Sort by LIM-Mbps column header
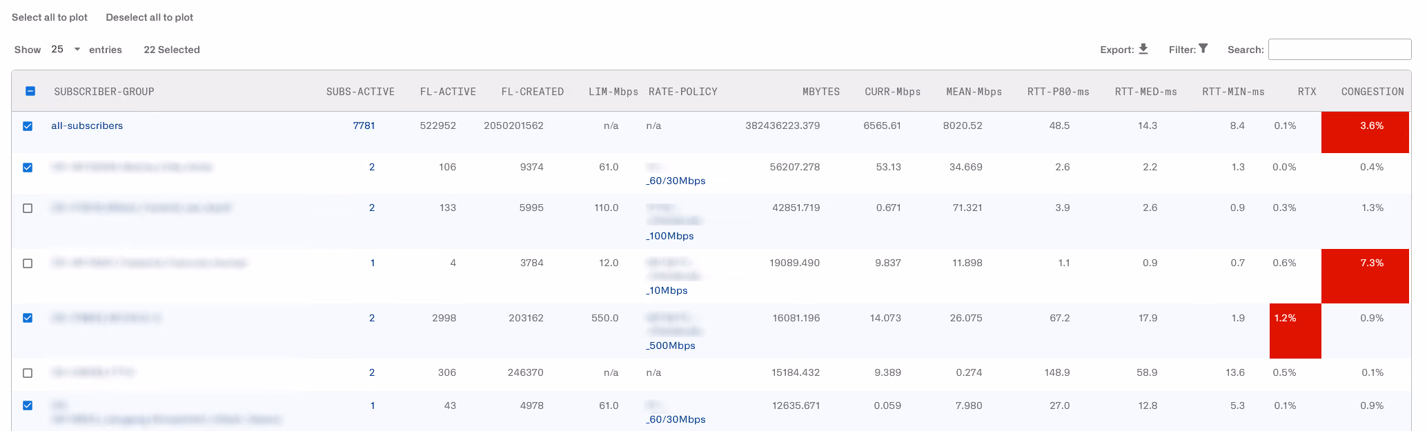 [x=613, y=92]
